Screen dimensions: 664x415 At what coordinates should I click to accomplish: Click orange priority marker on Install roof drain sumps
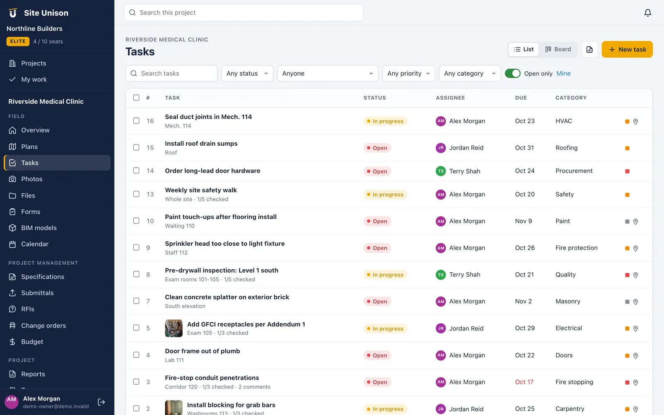(627, 148)
